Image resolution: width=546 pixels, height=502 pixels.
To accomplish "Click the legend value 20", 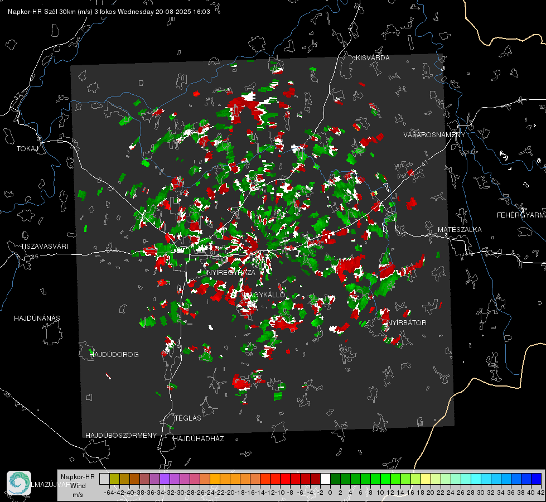I will coord(431,493).
